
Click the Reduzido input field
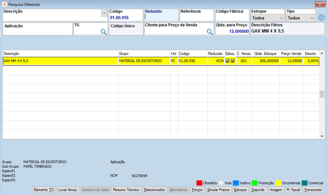(161, 15)
